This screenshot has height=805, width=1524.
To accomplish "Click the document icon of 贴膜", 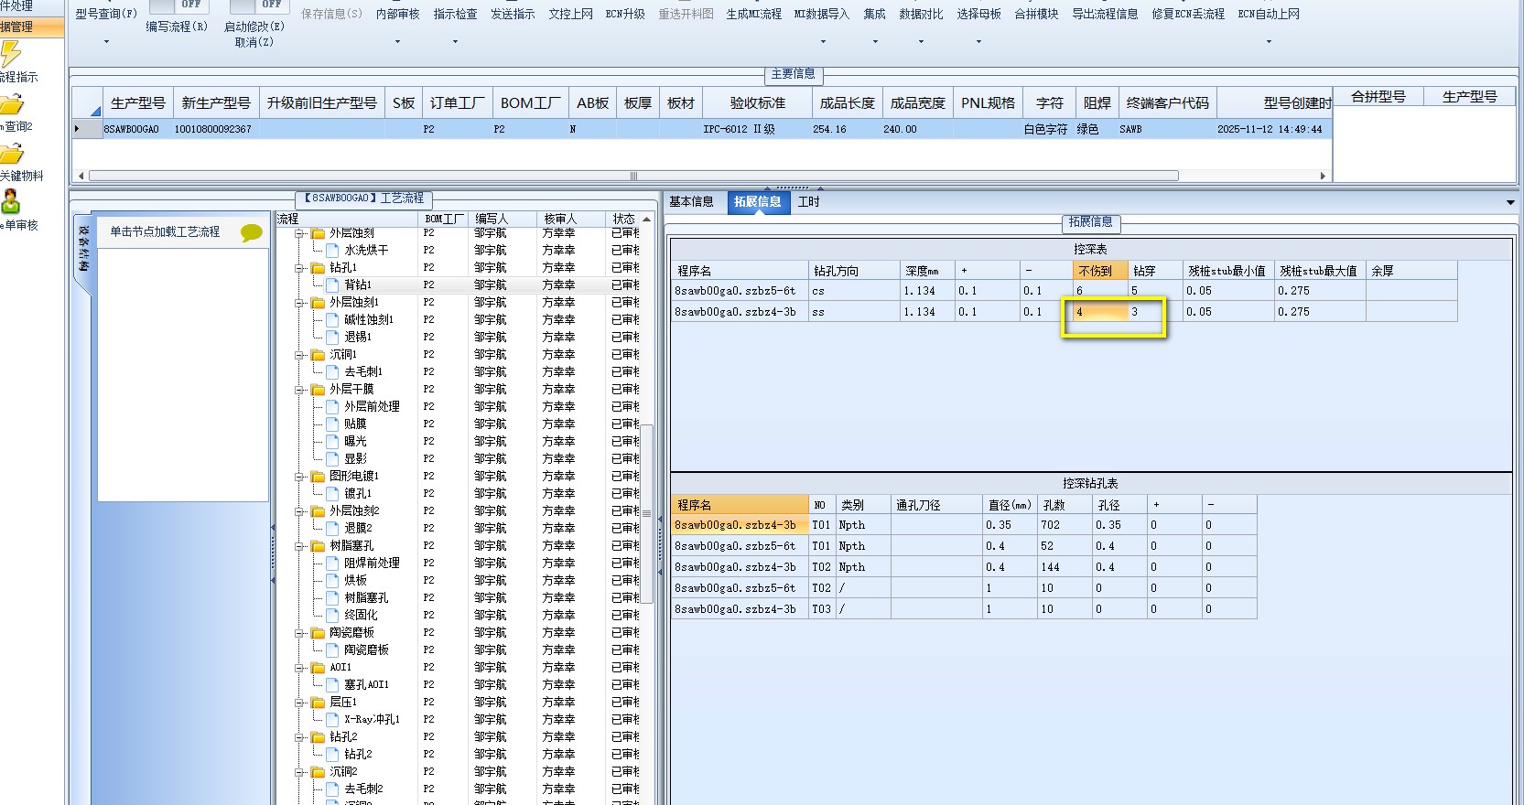I will click(x=333, y=424).
